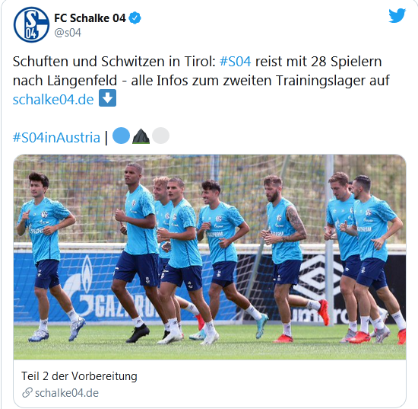Click the Twitter bird logo
418x409 pixels.
click(397, 15)
